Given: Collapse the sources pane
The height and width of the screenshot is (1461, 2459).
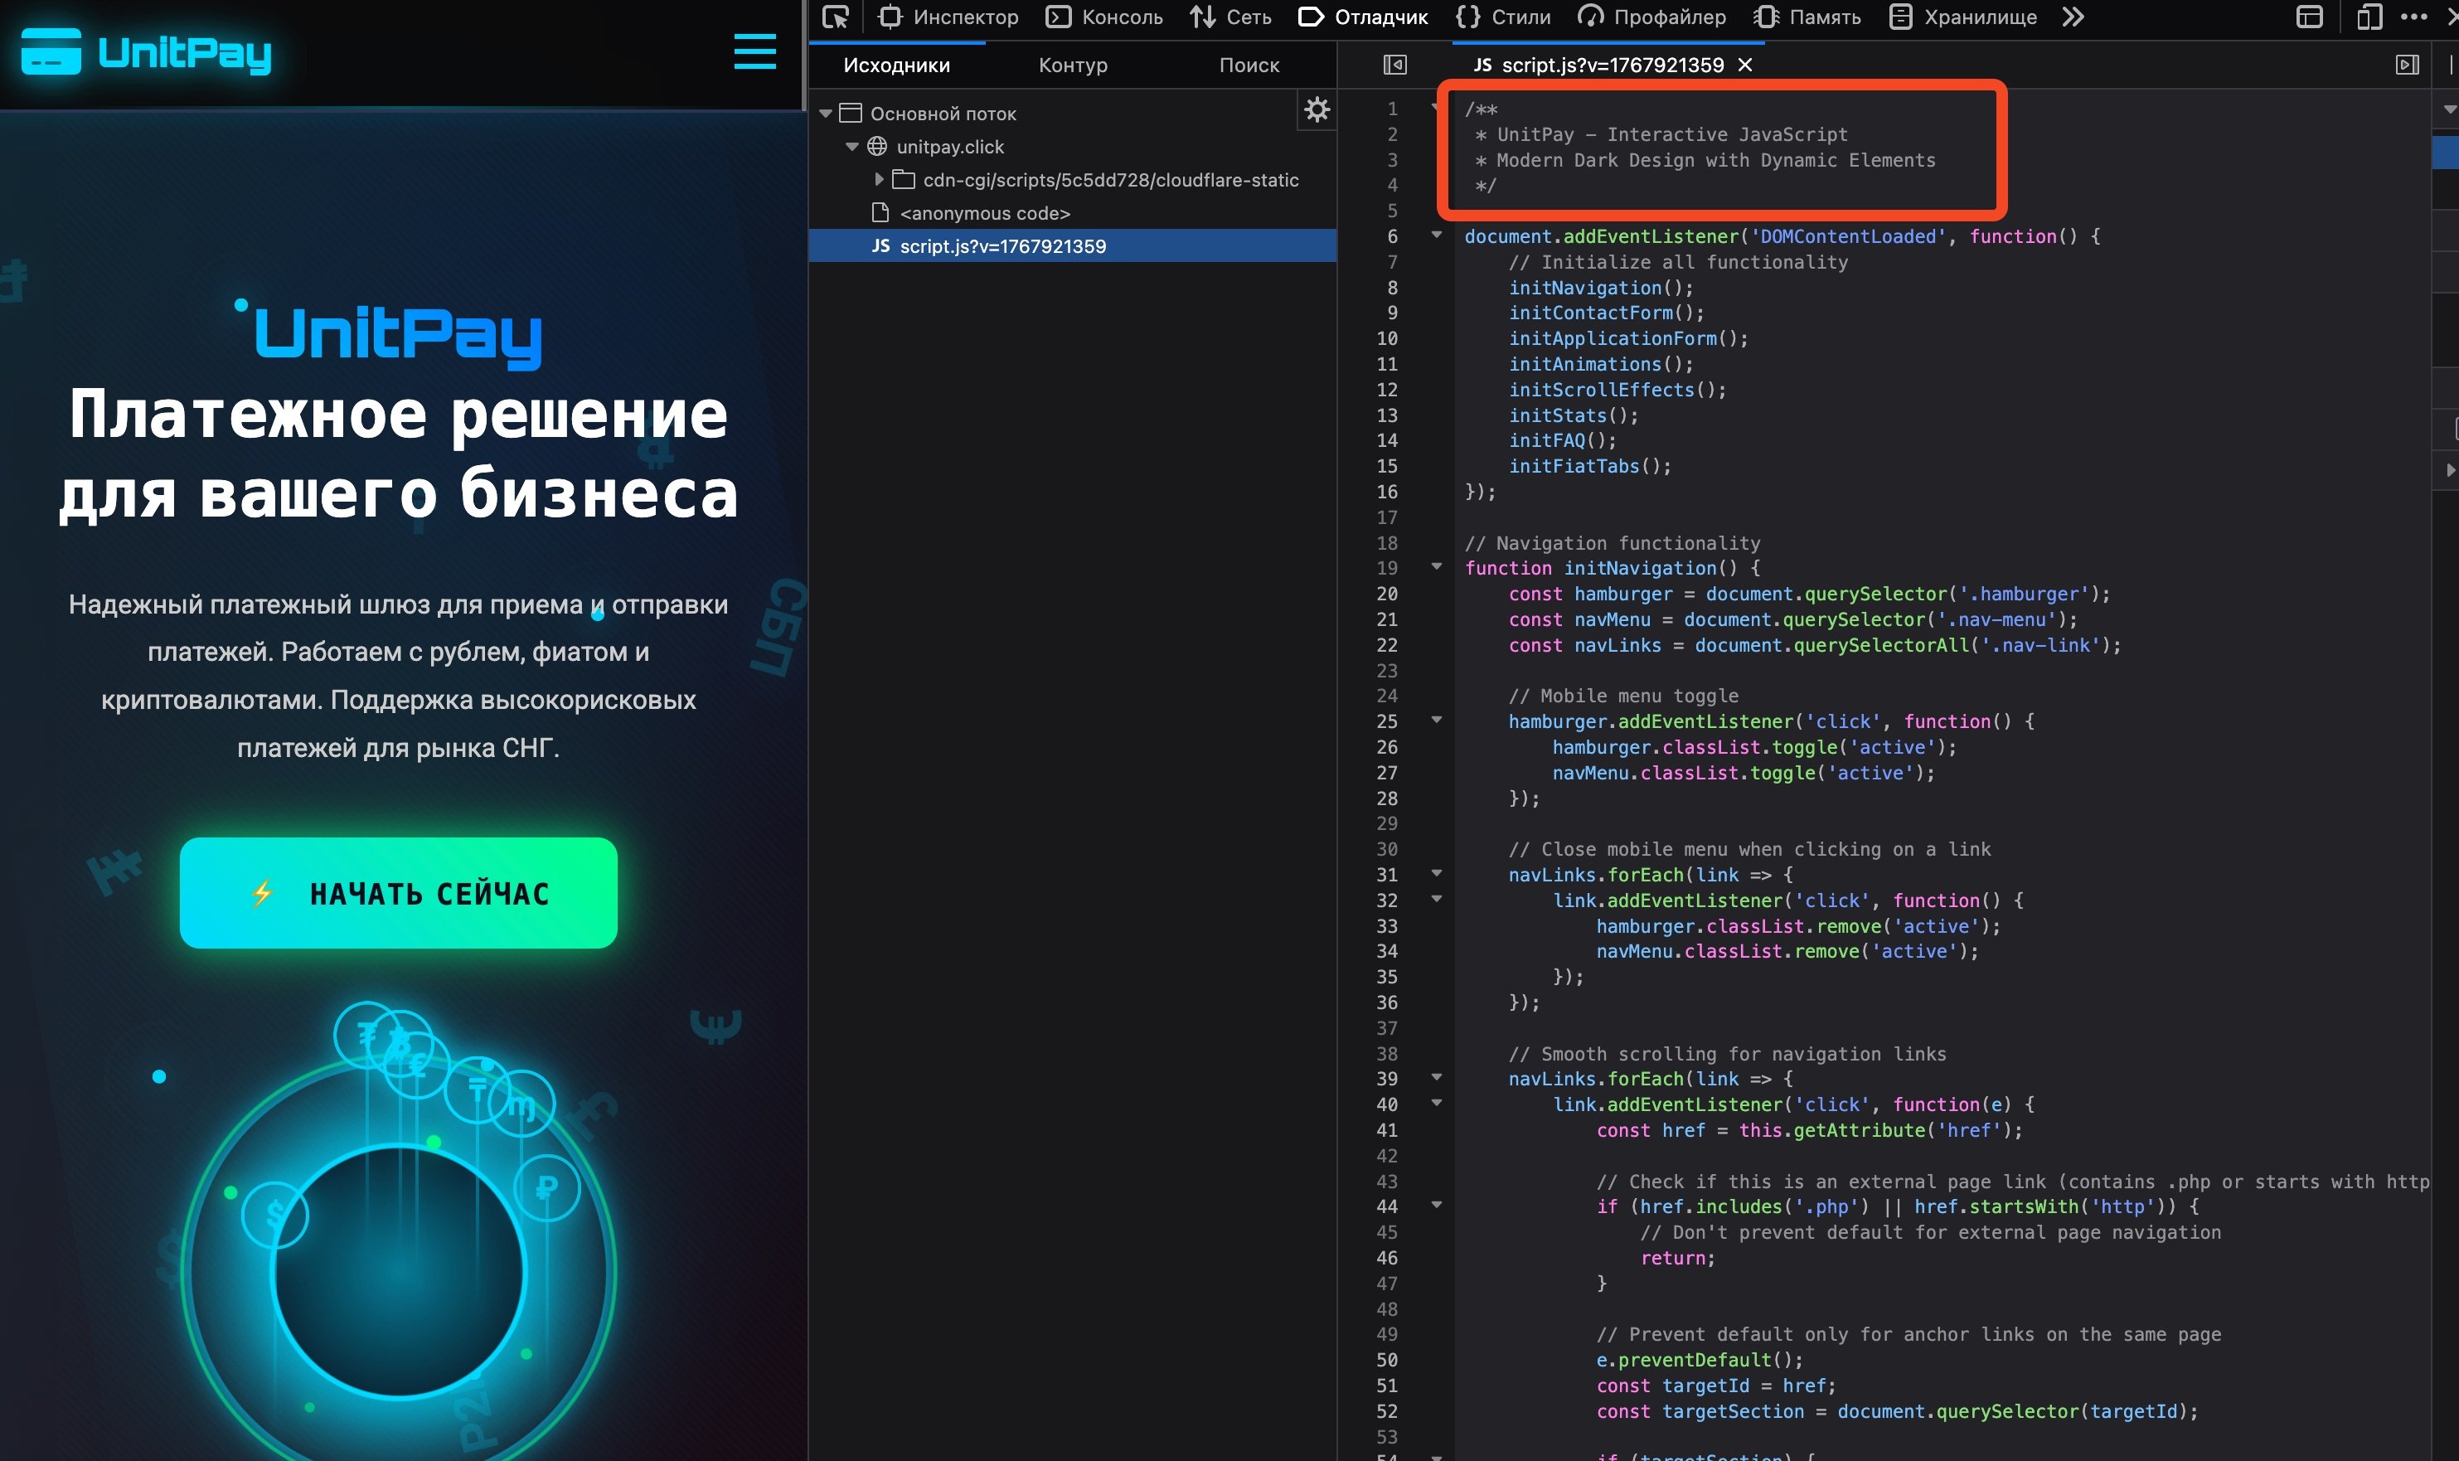Looking at the screenshot, I should click(1394, 65).
